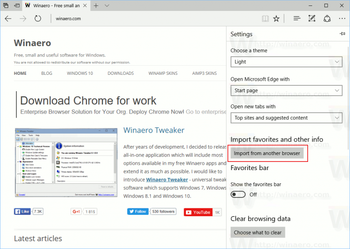Click the 1K YouTube subscriber count
The width and height of the screenshot is (350, 249).
pyautogui.click(x=217, y=212)
